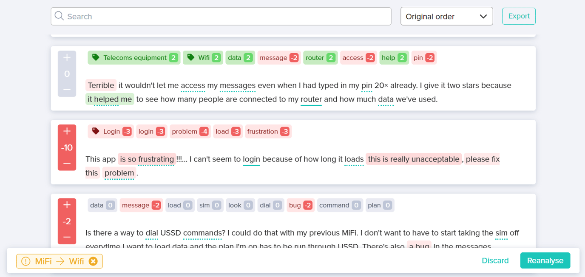This screenshot has width=585, height=277.
Task: Click the Reanalyse button
Action: (x=545, y=261)
